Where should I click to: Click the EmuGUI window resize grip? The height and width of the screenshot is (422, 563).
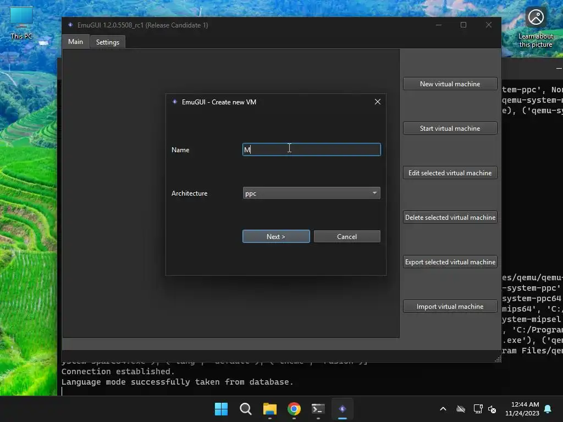click(x=498, y=358)
